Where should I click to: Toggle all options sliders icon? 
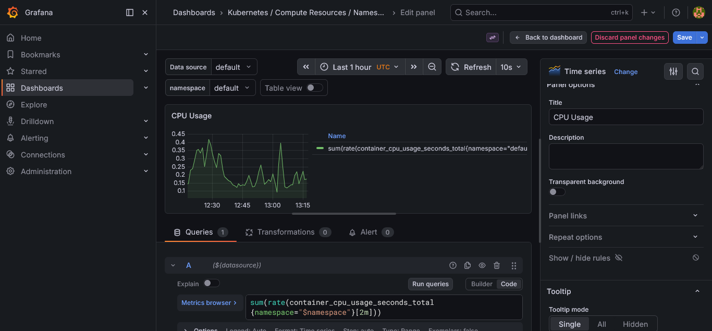[x=673, y=71]
